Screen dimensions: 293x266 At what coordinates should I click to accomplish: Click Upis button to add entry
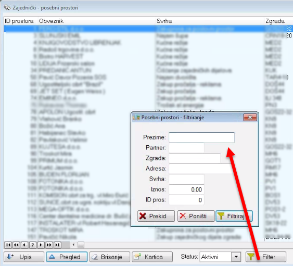pyautogui.click(x=24, y=257)
